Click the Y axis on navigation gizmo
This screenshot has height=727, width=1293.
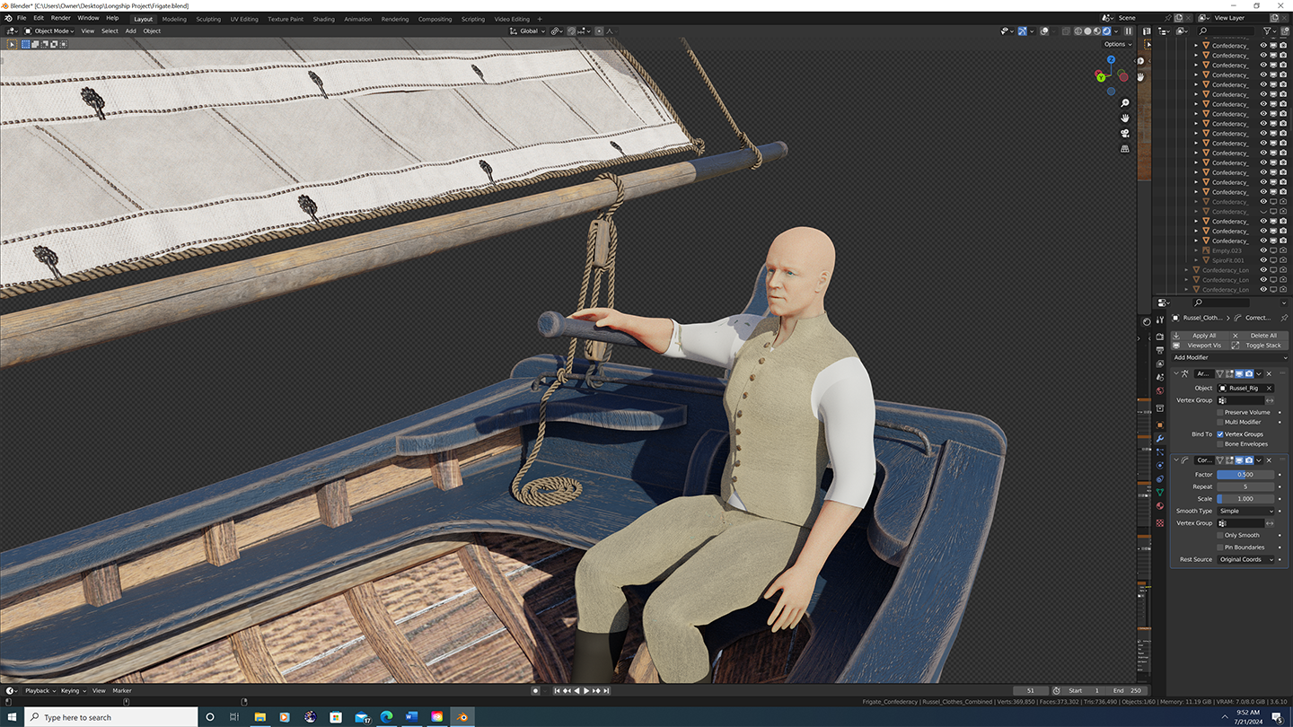click(x=1100, y=77)
